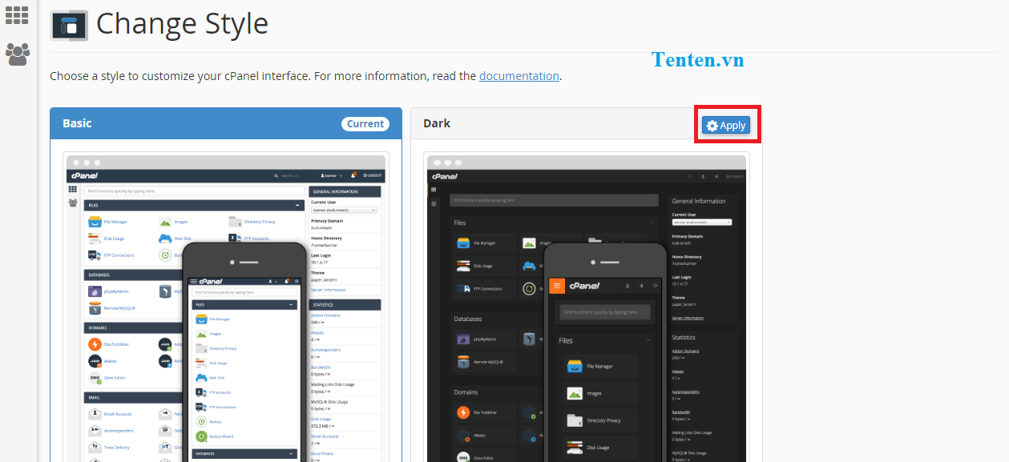Click the "Dark" style title
The height and width of the screenshot is (462, 1009).
click(x=437, y=123)
